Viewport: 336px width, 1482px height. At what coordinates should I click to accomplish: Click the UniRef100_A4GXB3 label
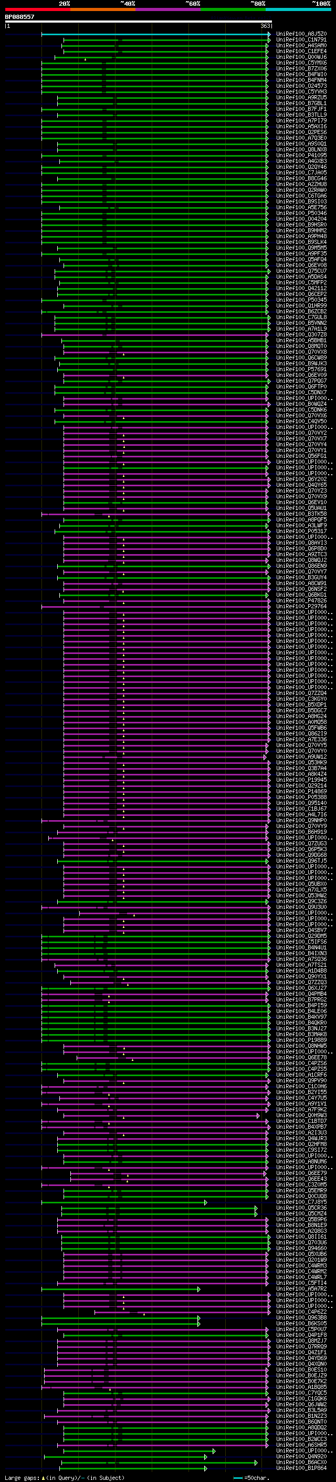click(x=301, y=161)
